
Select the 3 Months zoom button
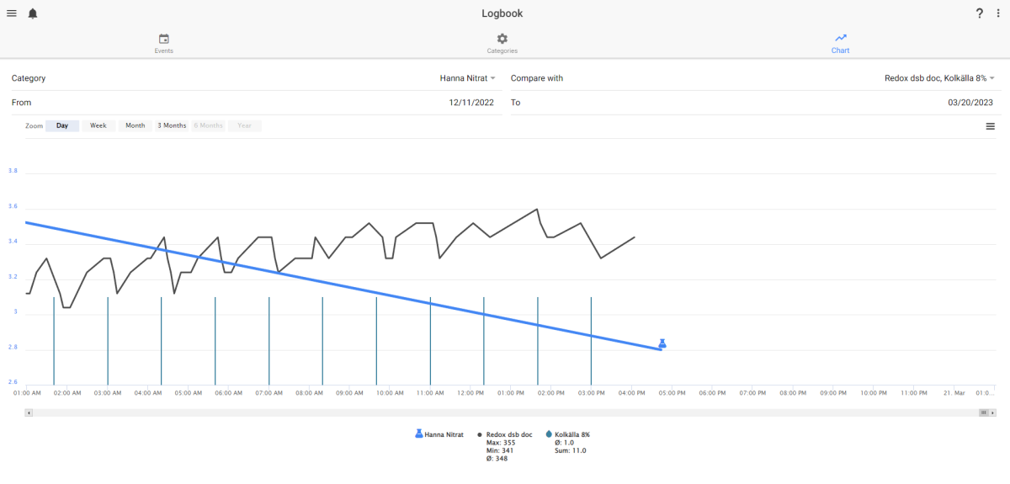172,126
